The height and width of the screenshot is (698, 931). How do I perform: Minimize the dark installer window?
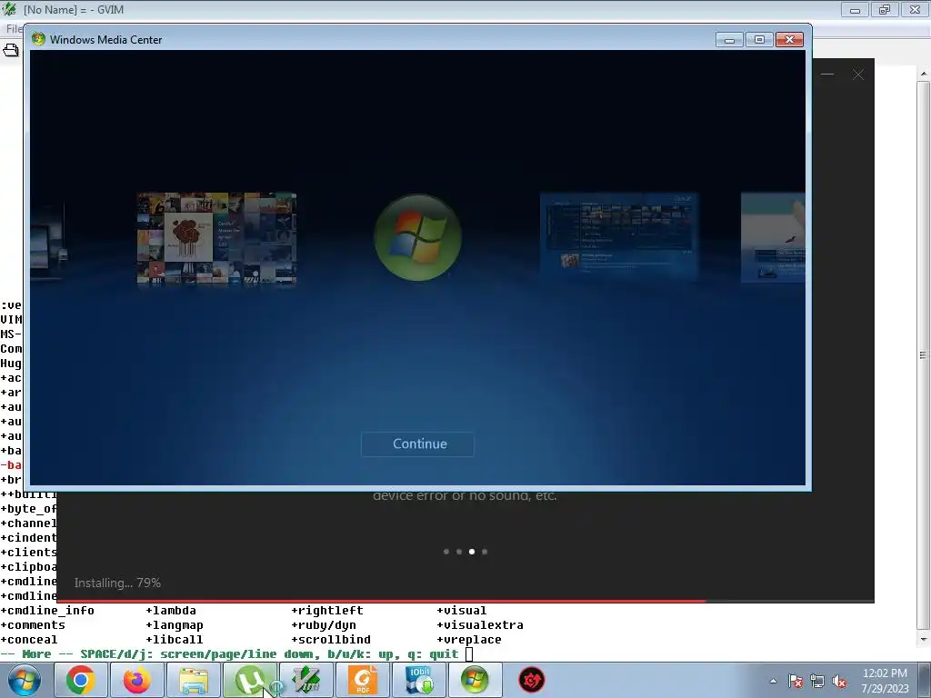coord(827,75)
